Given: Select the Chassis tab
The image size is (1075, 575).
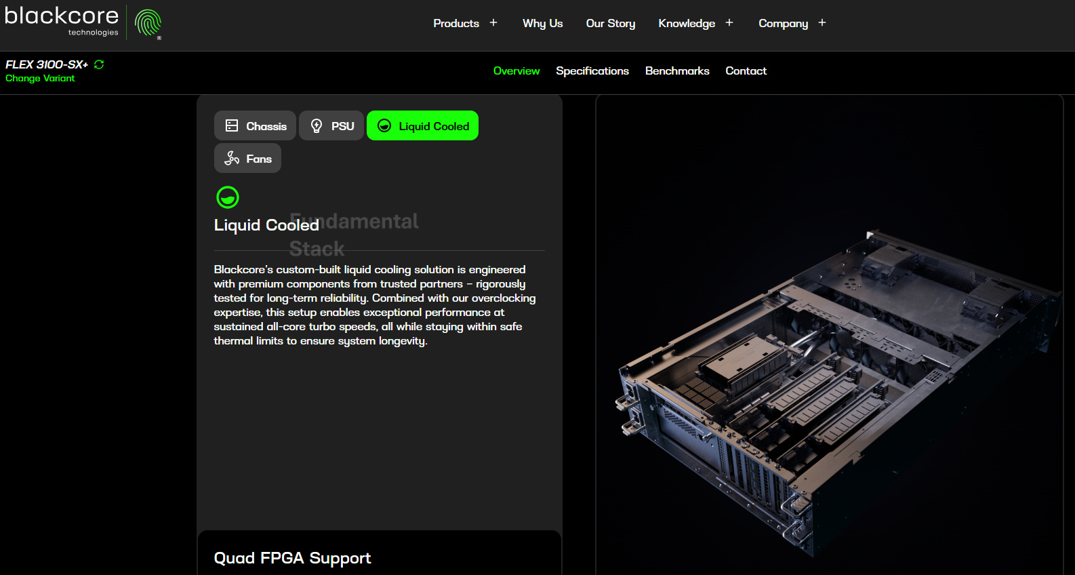Looking at the screenshot, I should [255, 125].
